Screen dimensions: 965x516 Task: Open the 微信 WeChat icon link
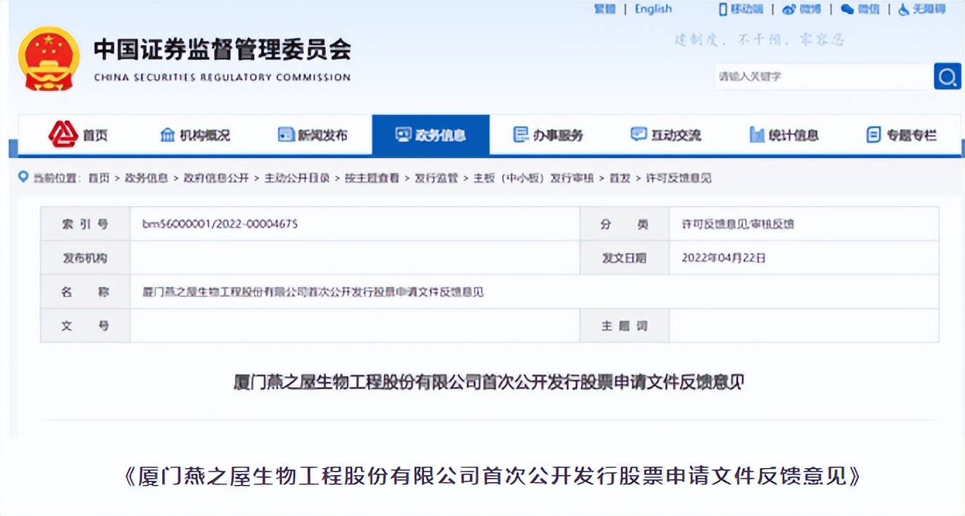coord(860,9)
